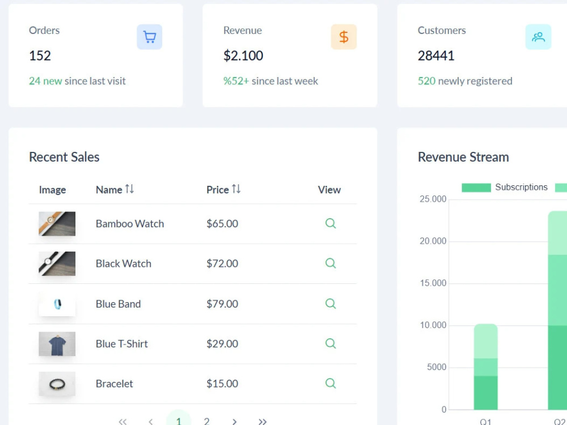
Task: Click '24 new since last visit' text
Action: [77, 81]
